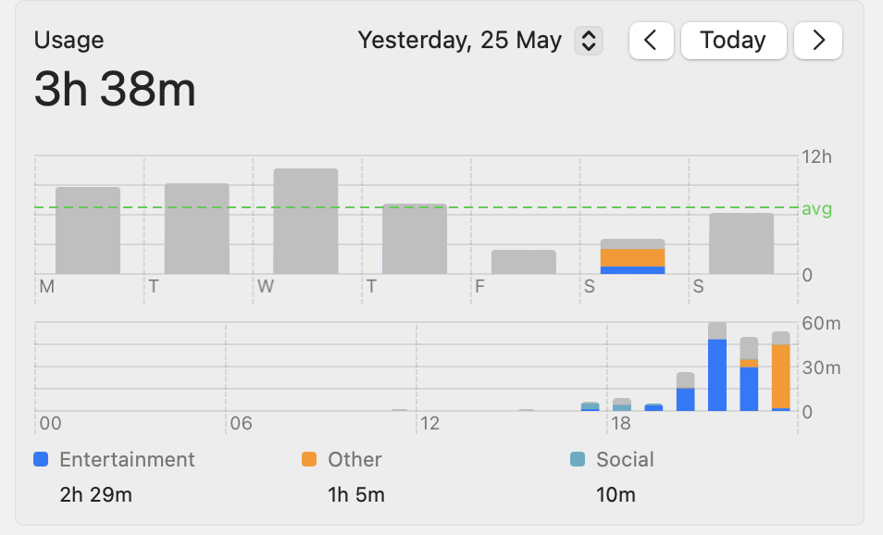The width and height of the screenshot is (883, 535).
Task: Click the 3h 38m total usage text
Action: click(x=115, y=91)
